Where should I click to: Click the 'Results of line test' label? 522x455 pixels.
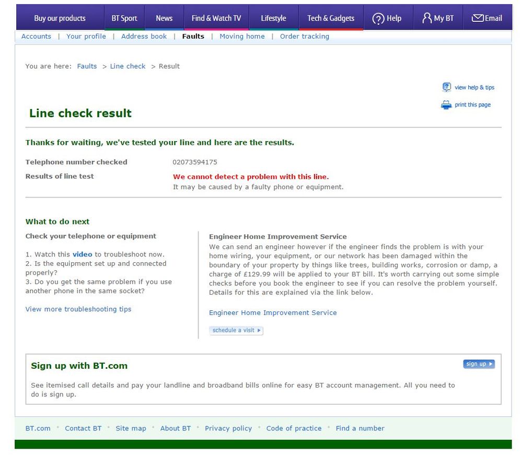[60, 177]
